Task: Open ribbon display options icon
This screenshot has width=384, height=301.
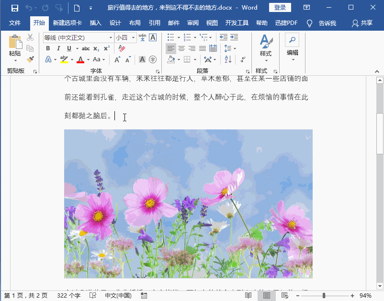Action: point(306,7)
